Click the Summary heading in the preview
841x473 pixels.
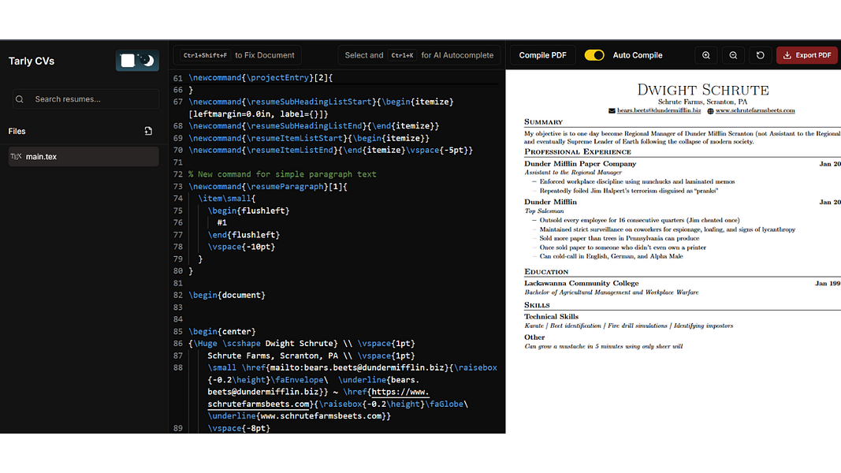[543, 122]
